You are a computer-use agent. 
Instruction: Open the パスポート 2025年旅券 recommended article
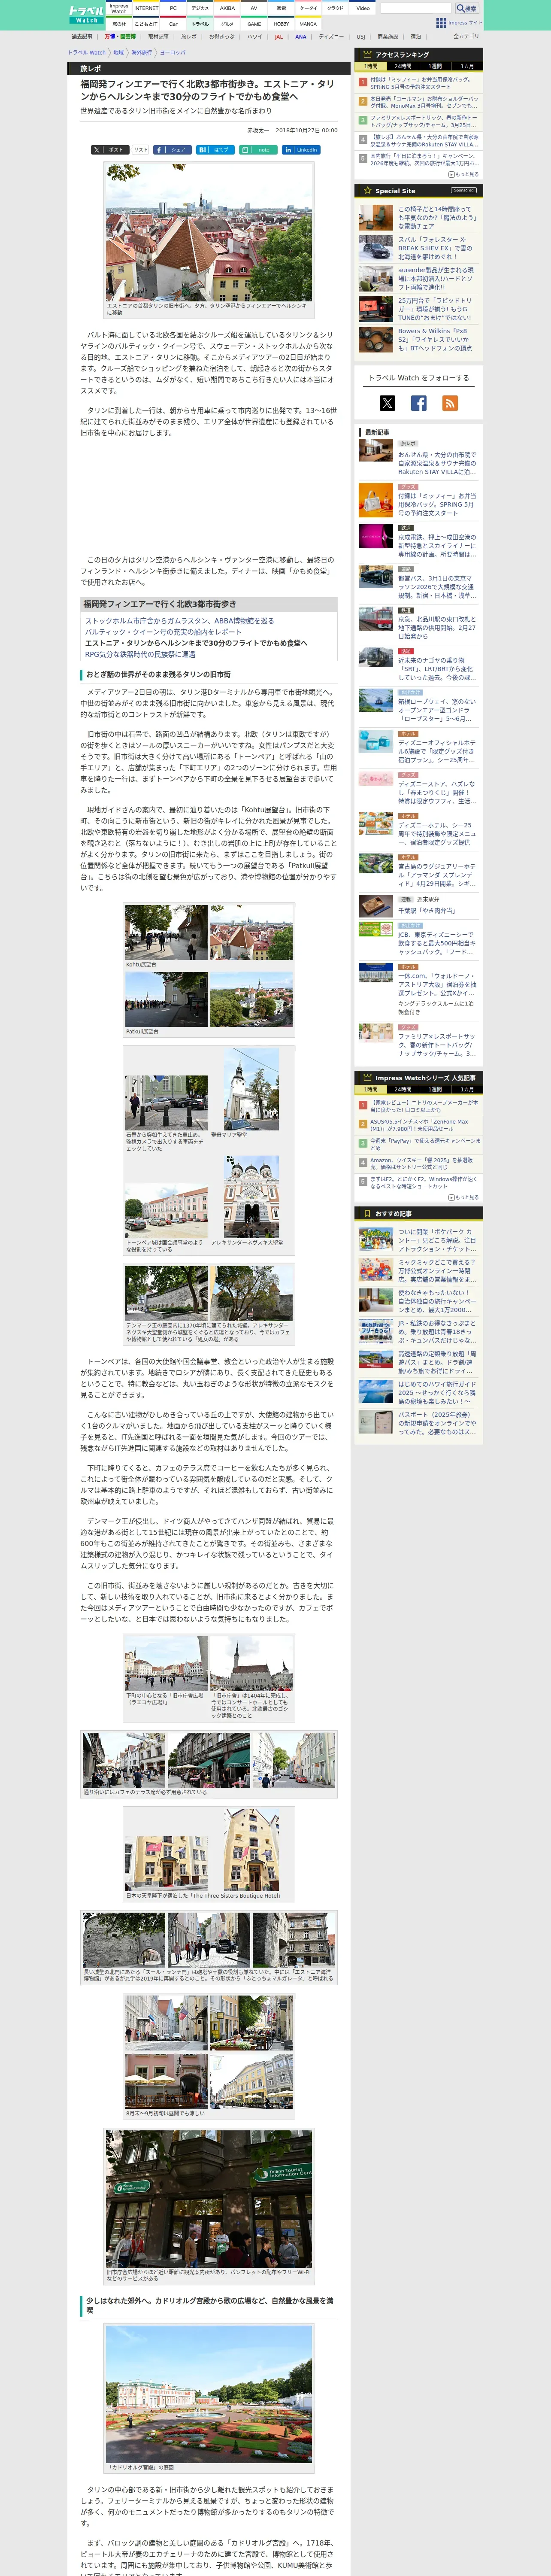[x=437, y=1423]
